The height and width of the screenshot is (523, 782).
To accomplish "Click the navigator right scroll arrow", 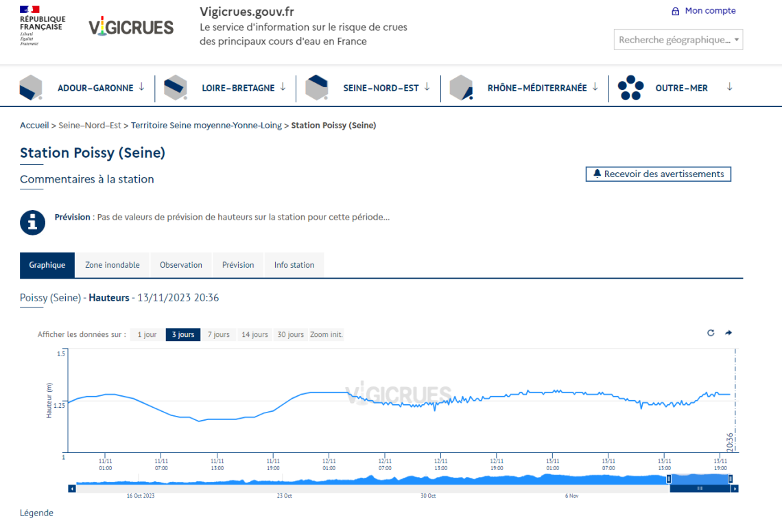I will 734,489.
